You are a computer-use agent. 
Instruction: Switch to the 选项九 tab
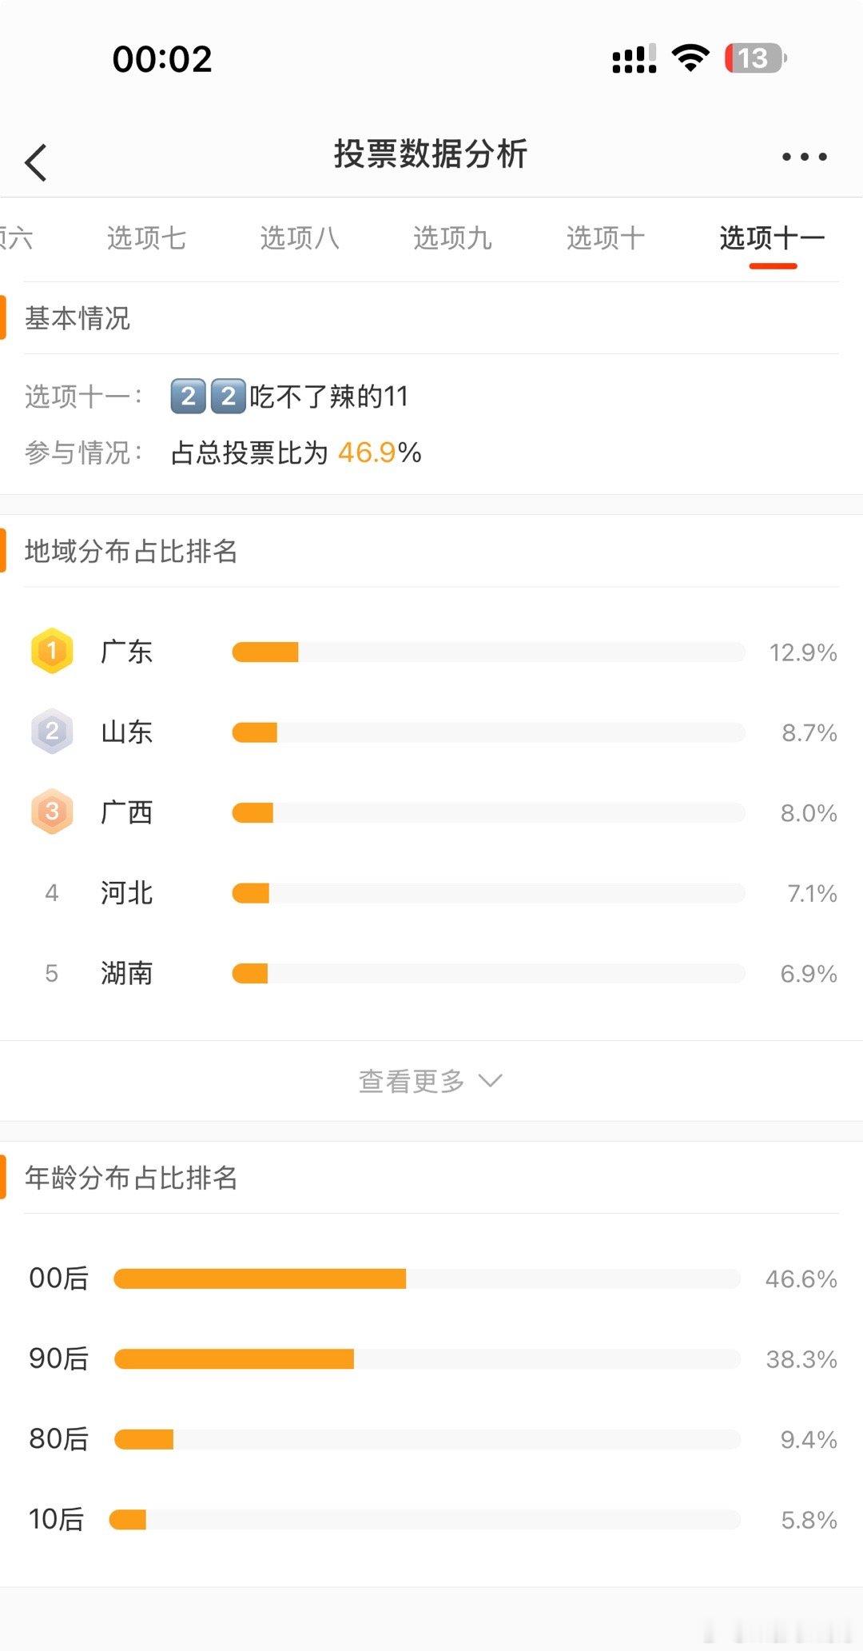[x=452, y=237]
